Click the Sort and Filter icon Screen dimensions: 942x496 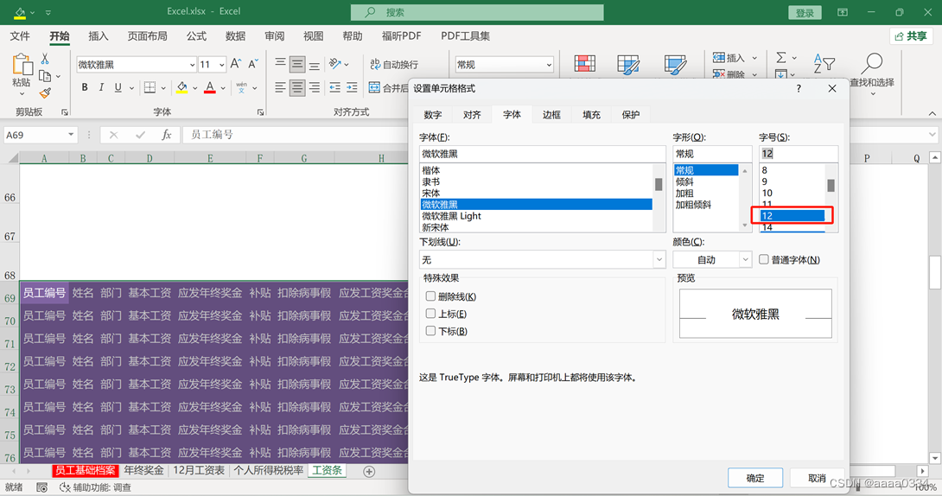824,64
